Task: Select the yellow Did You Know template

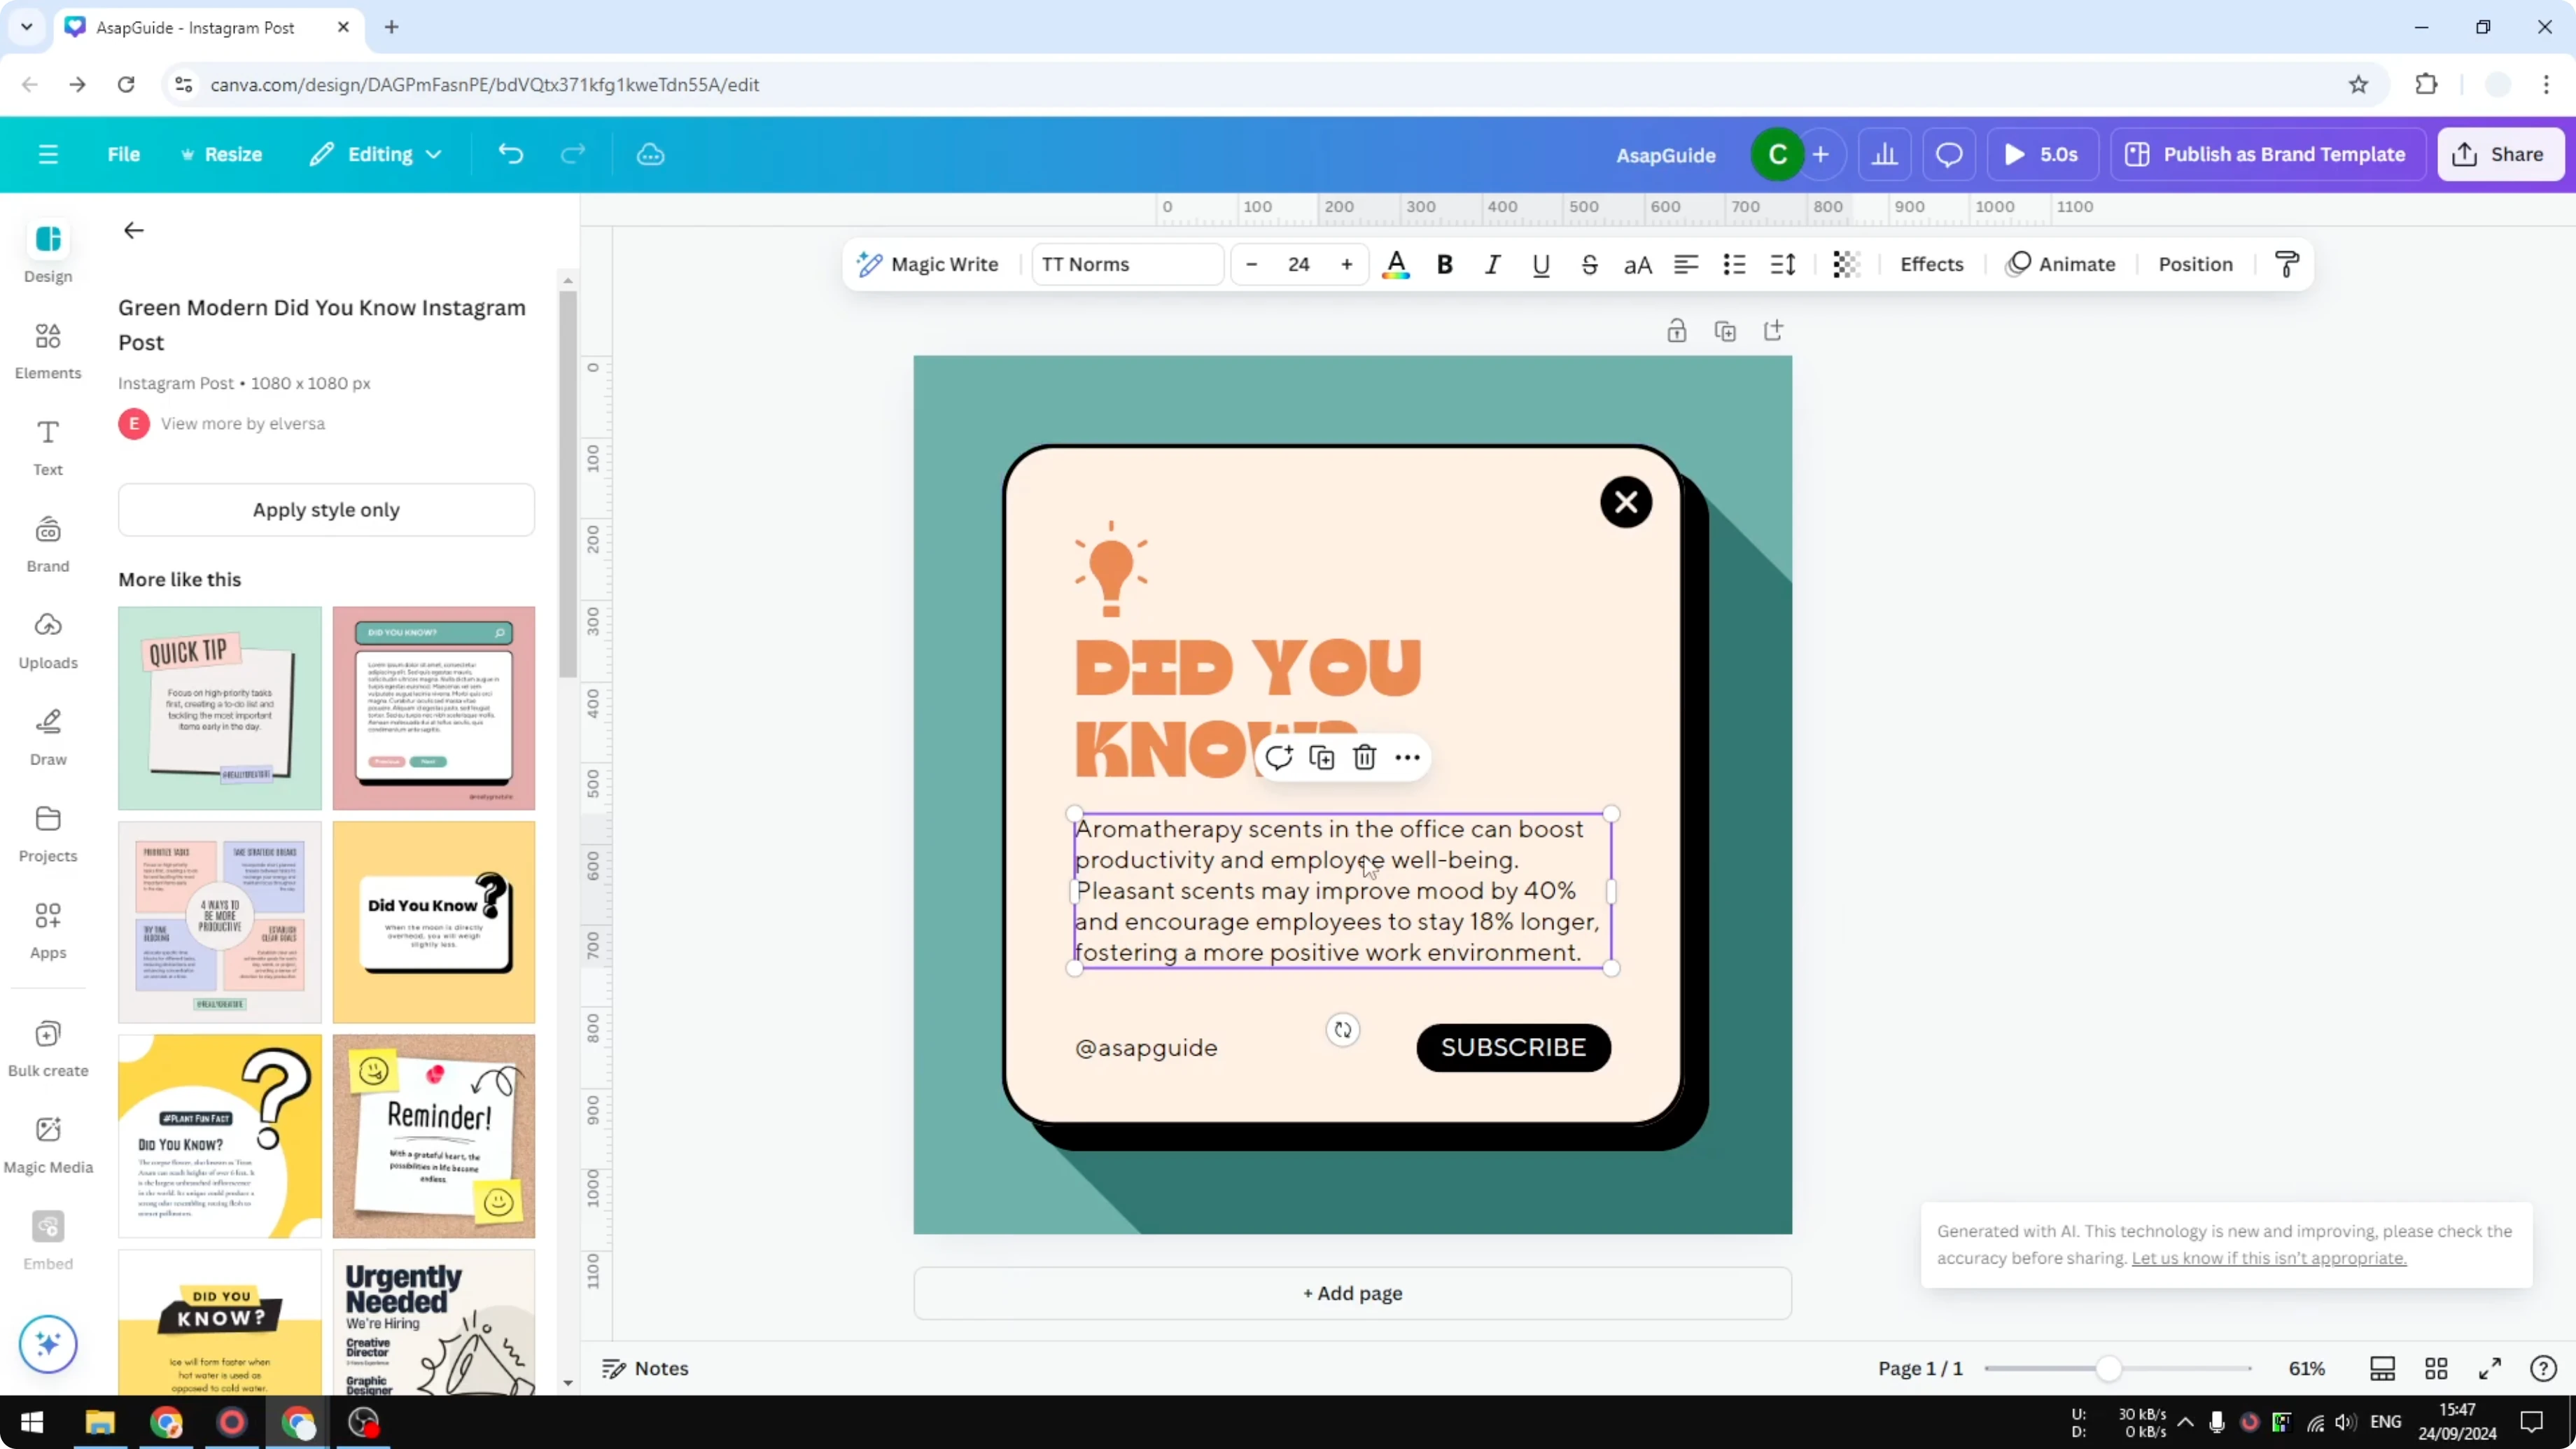Action: [x=434, y=922]
